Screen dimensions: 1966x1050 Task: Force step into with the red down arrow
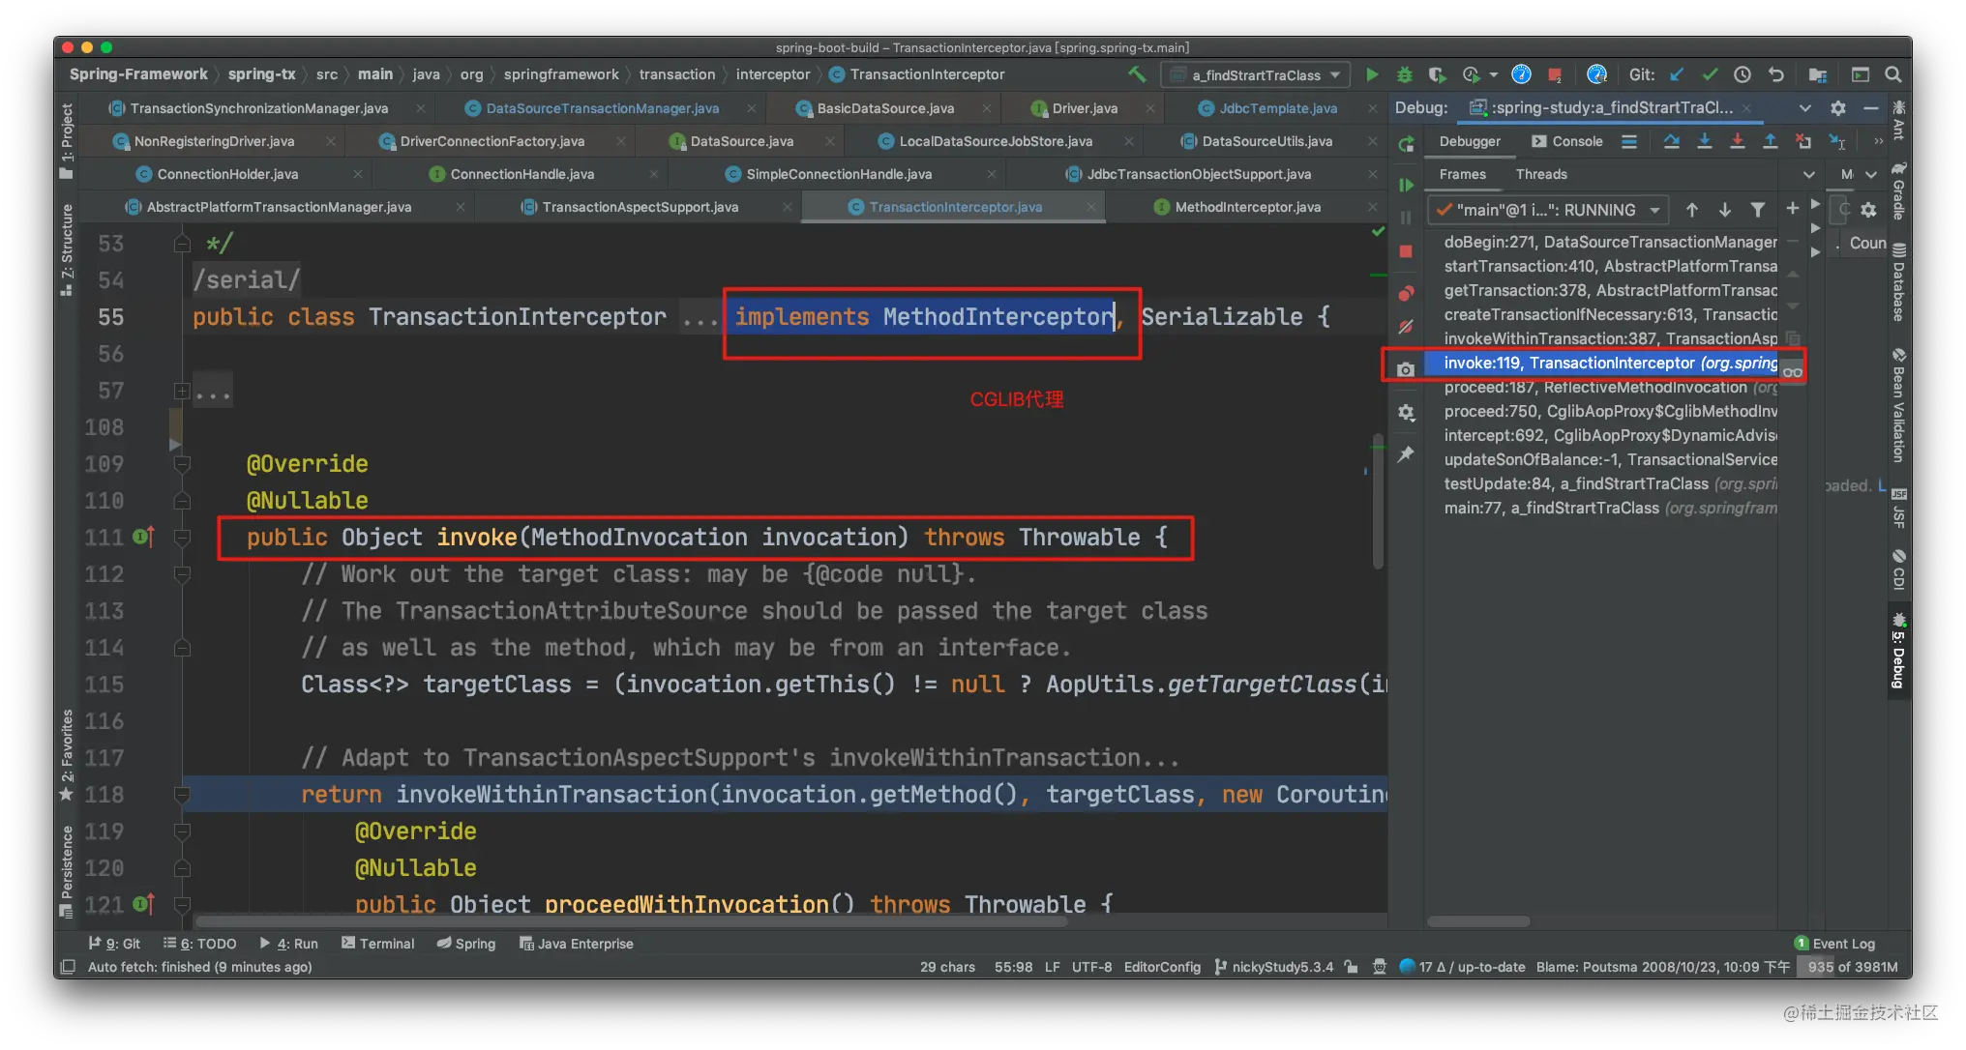coord(1737,141)
